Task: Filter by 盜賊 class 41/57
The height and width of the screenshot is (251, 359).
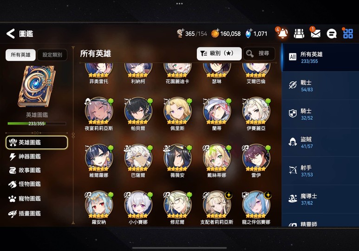Action: pyautogui.click(x=320, y=142)
